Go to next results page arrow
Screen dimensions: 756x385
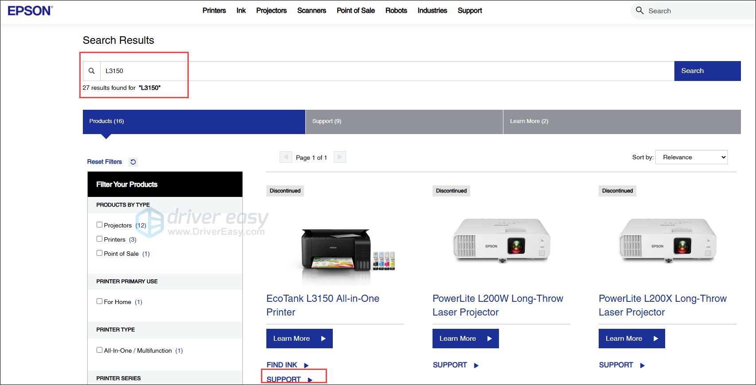tap(340, 157)
